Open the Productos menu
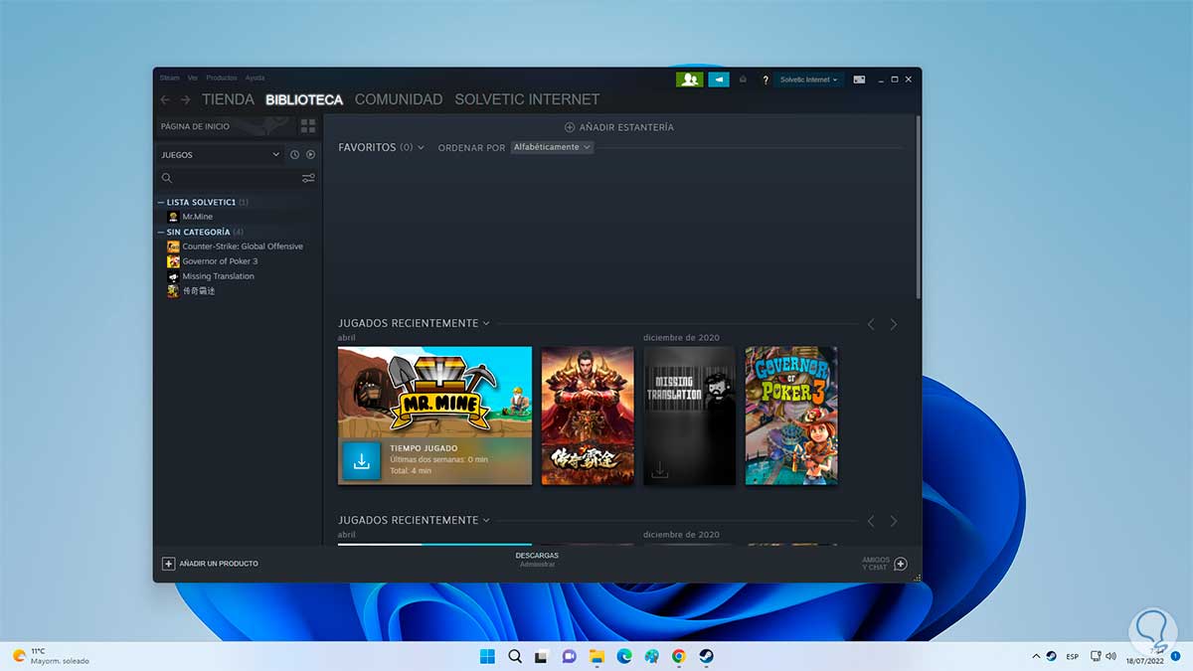 pyautogui.click(x=222, y=78)
